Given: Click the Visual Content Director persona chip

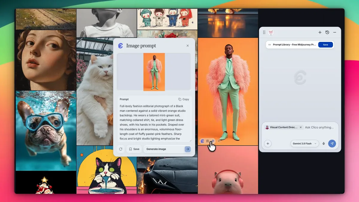Looking at the screenshot, I should pos(284,127).
